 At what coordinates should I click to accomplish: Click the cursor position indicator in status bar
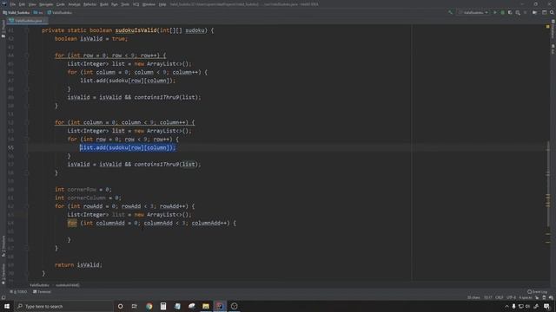[488, 297]
